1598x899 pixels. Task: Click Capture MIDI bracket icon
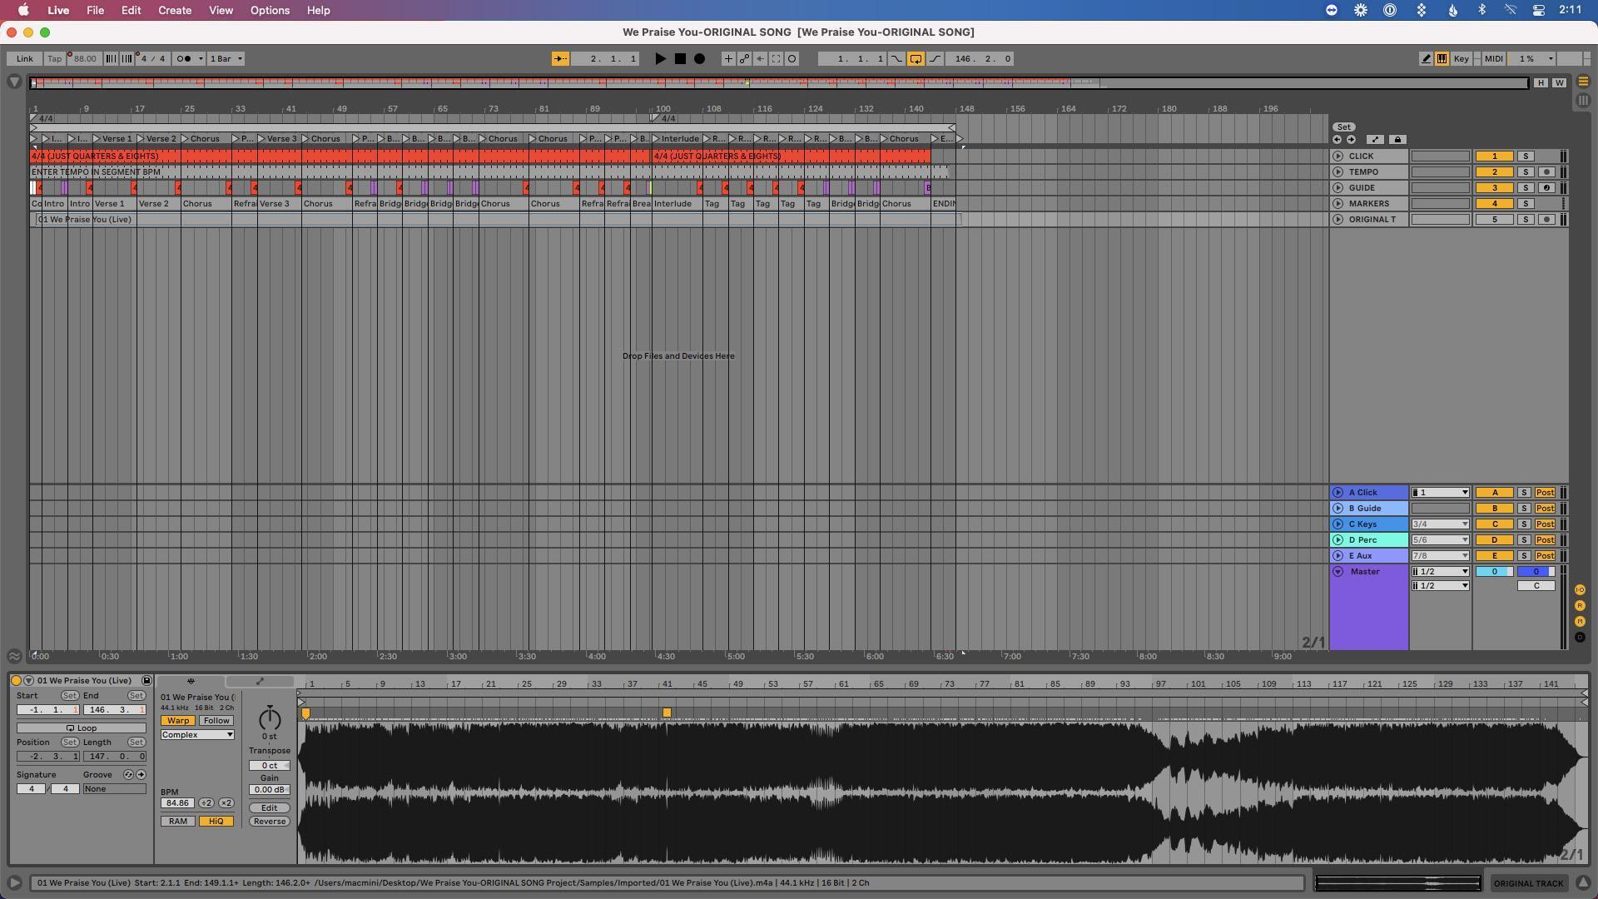tap(776, 59)
